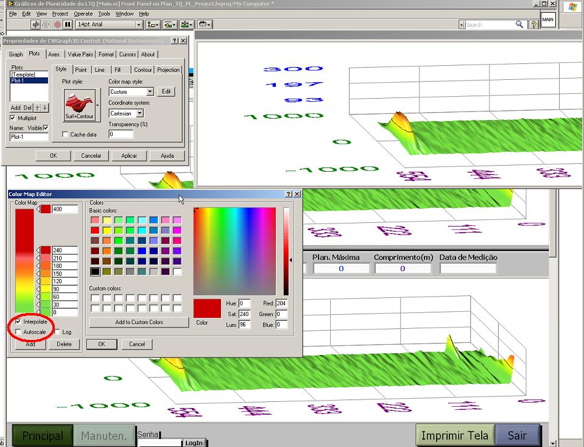The height and width of the screenshot is (447, 584).
Task: Click the luminance slider bar
Action: coord(286,252)
